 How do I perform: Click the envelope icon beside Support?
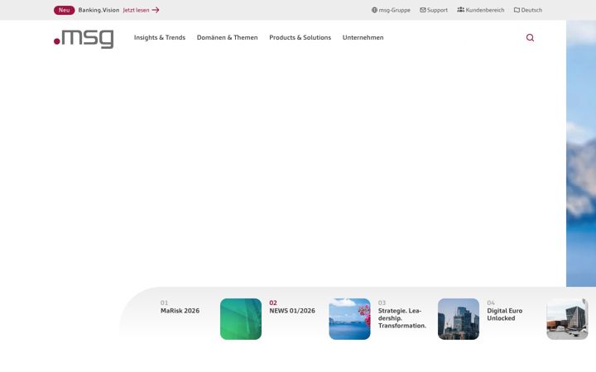point(423,10)
